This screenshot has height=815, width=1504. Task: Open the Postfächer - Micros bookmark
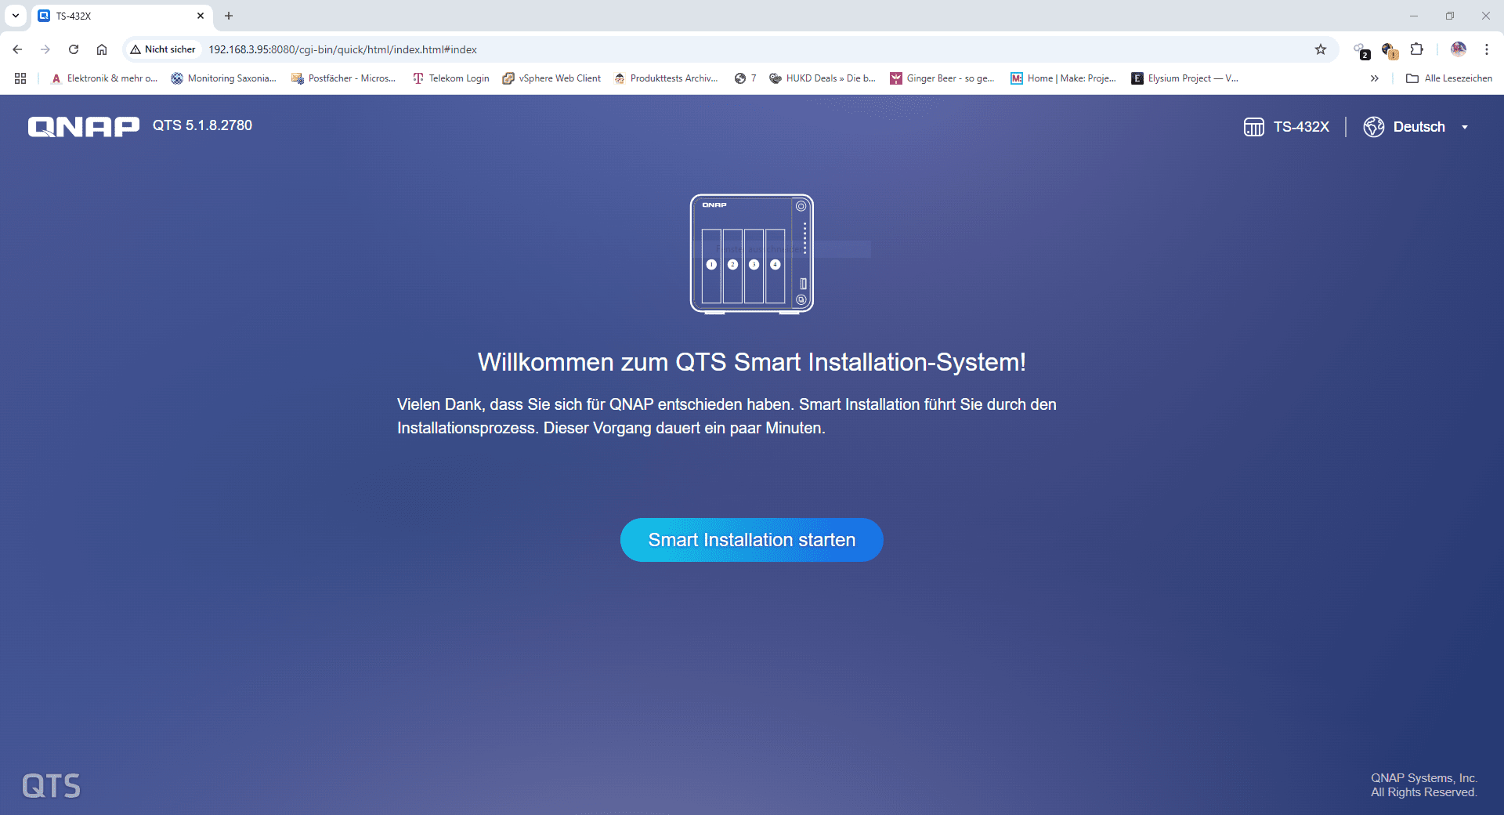point(344,78)
